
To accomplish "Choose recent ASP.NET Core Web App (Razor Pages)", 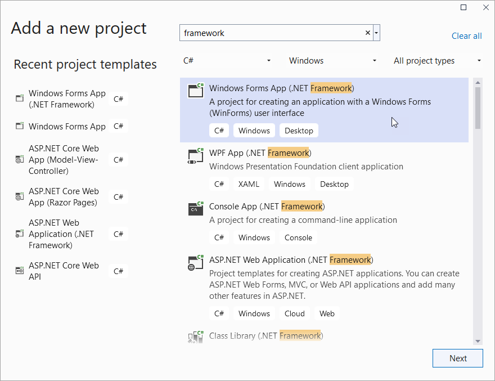I will coord(64,197).
